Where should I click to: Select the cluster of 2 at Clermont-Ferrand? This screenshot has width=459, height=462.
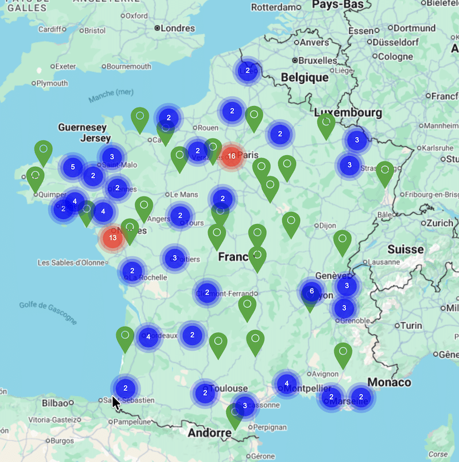pos(207,292)
